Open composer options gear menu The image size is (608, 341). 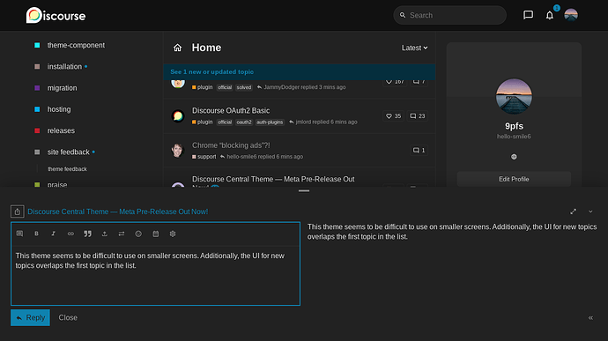[173, 234]
